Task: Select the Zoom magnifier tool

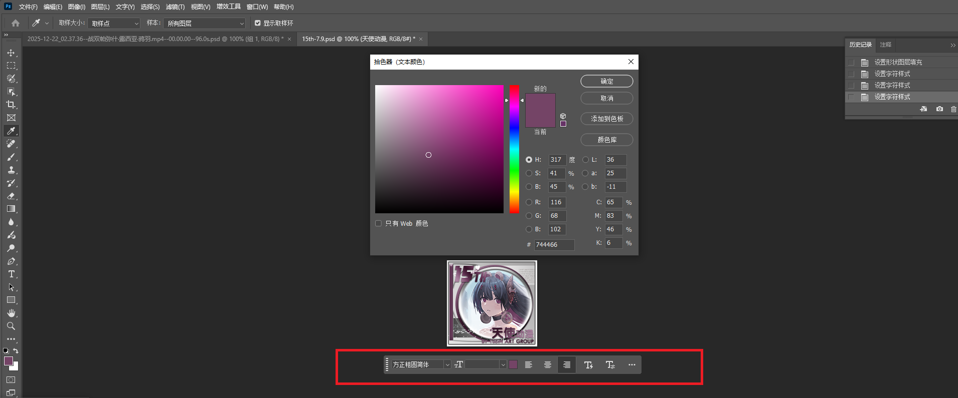Action: [11, 326]
